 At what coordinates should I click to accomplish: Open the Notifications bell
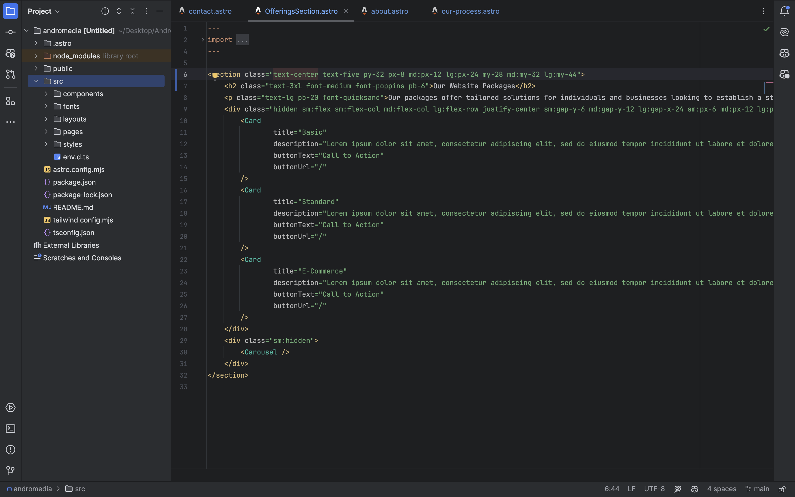pyautogui.click(x=784, y=11)
